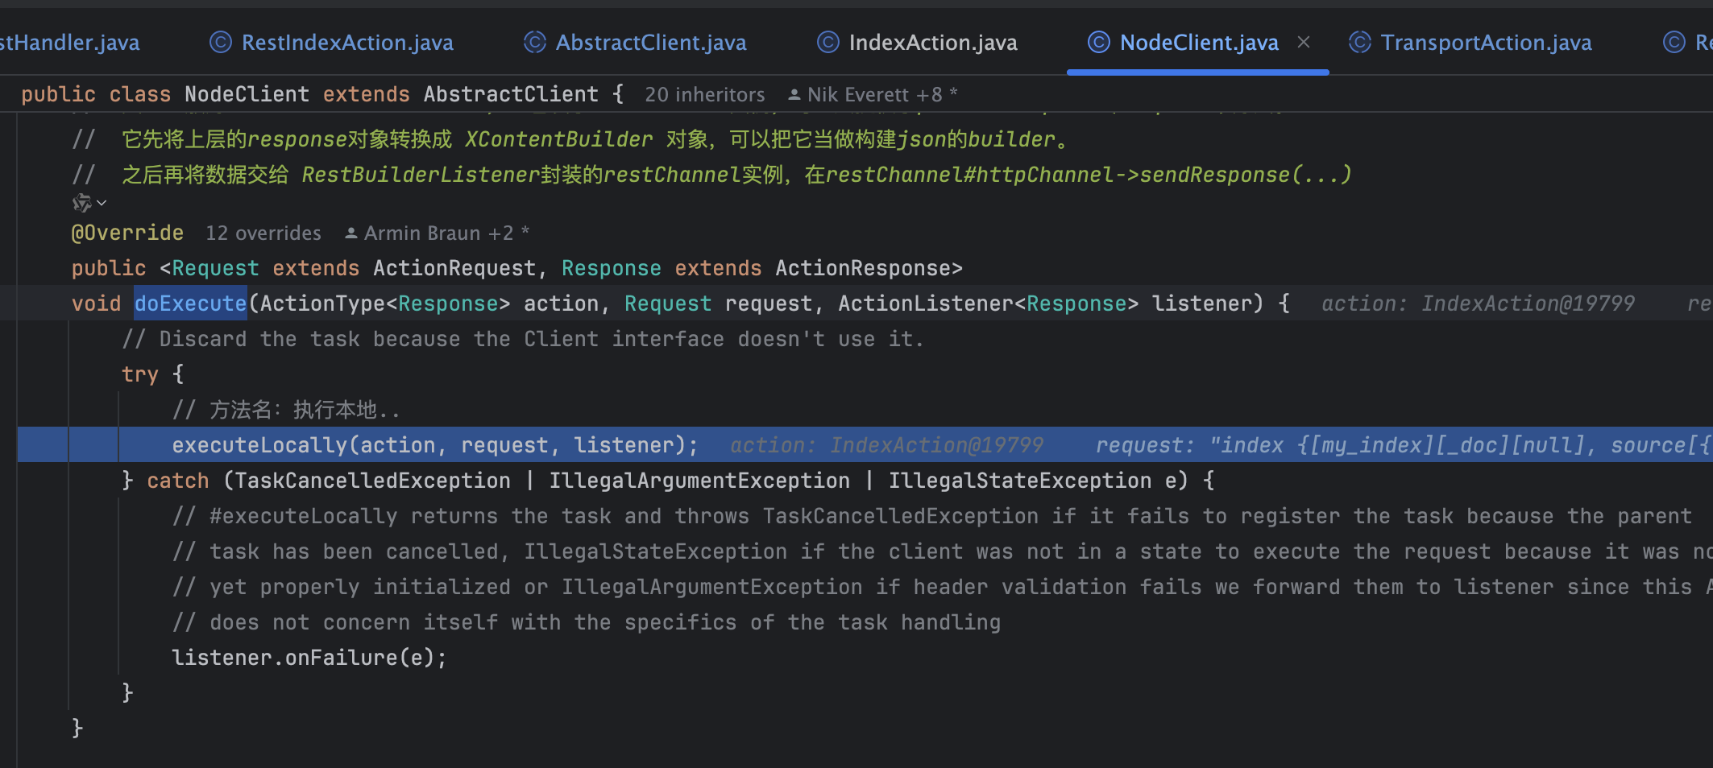This screenshot has height=768, width=1713.
Task: Click the RestBuilderListener comment line
Action: click(x=712, y=175)
